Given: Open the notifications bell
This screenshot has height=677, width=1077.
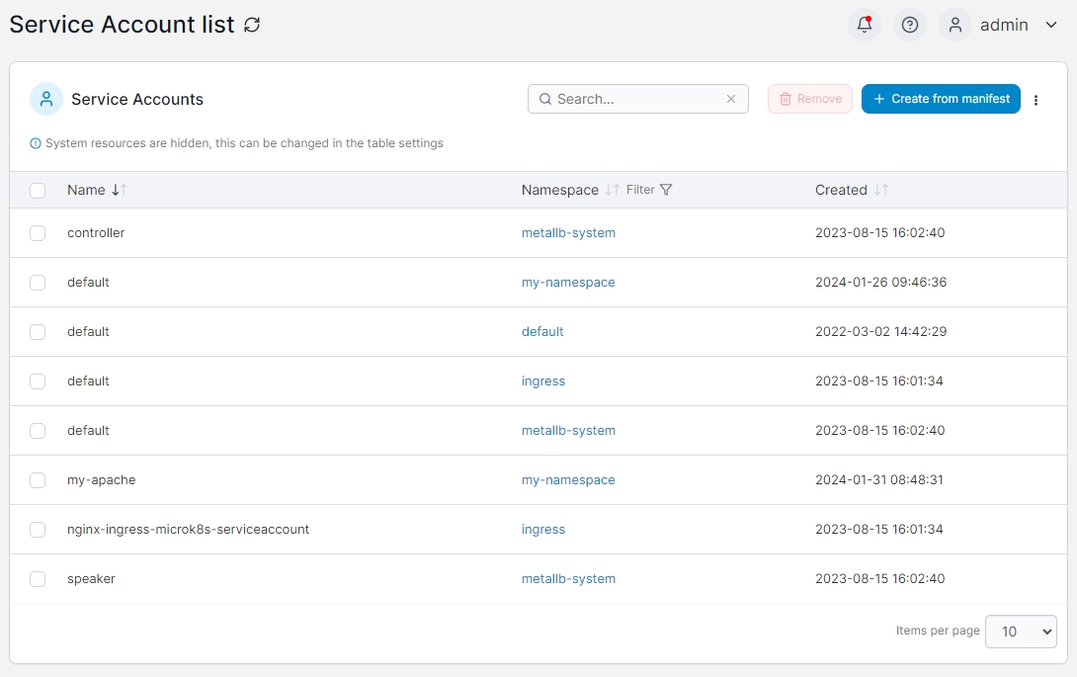Looking at the screenshot, I should click(x=865, y=25).
